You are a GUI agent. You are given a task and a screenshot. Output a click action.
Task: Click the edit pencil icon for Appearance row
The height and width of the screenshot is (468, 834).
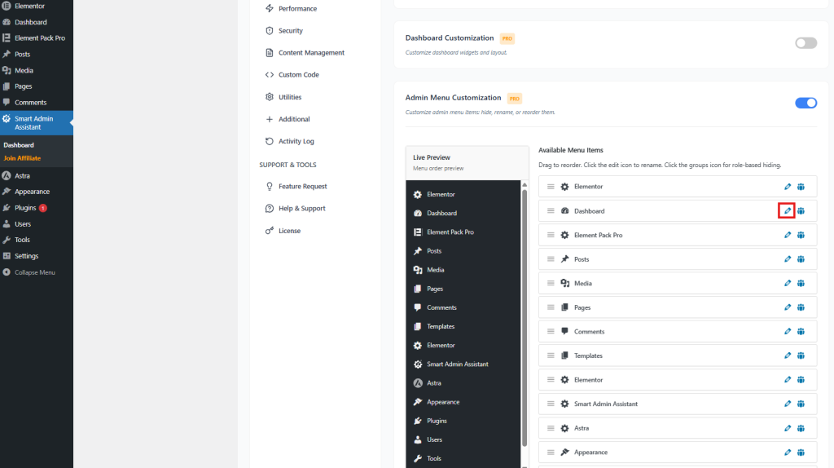point(788,452)
